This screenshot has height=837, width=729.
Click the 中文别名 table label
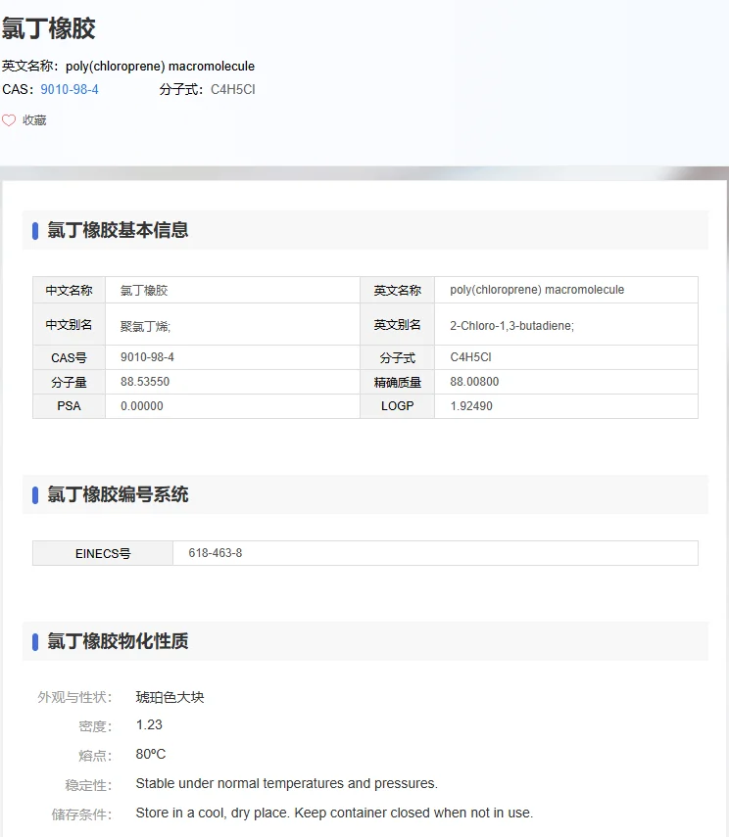coord(69,325)
